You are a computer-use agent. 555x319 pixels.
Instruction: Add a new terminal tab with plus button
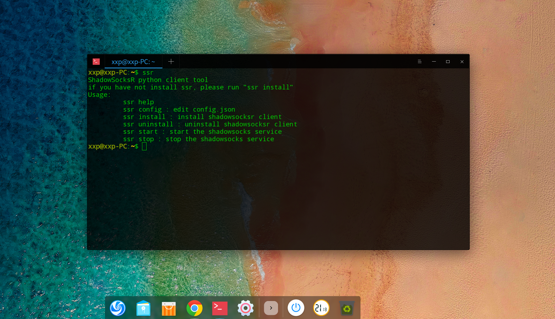(171, 62)
